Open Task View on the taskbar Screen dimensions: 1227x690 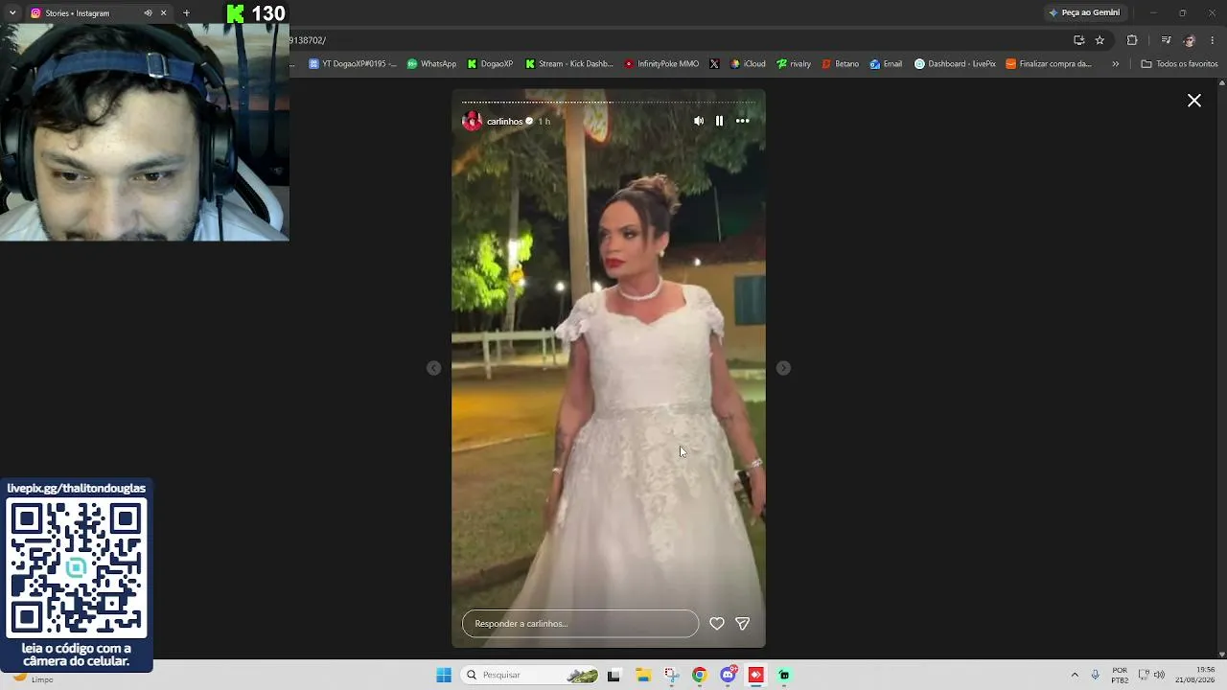613,675
